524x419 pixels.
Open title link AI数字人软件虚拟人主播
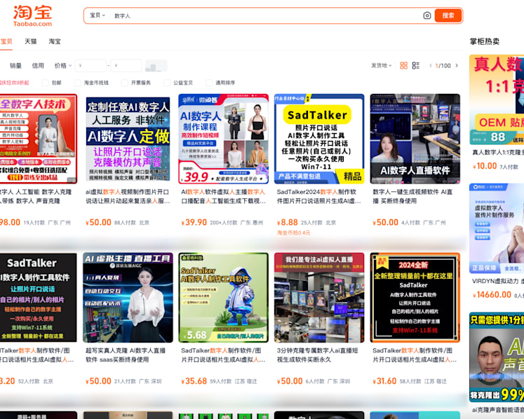pyautogui.click(x=224, y=196)
